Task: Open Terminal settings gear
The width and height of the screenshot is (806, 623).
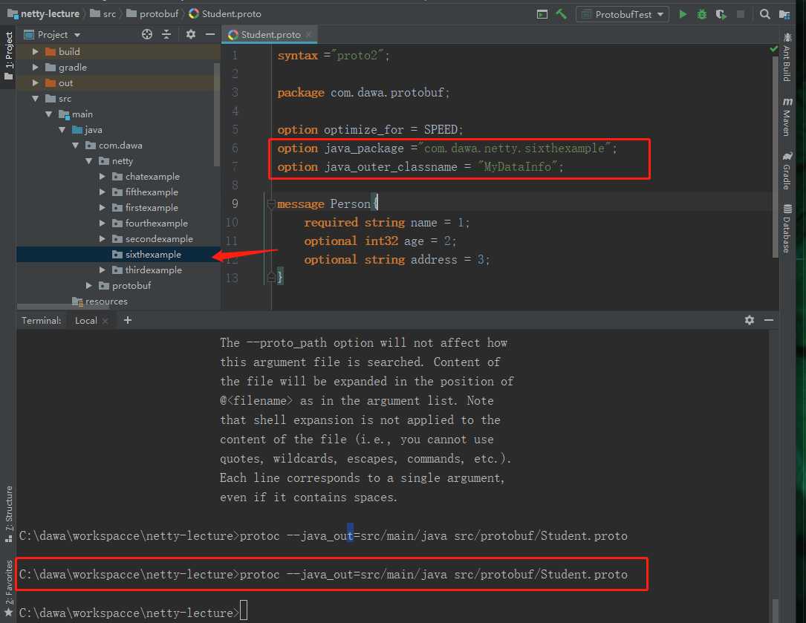Action: click(x=750, y=320)
